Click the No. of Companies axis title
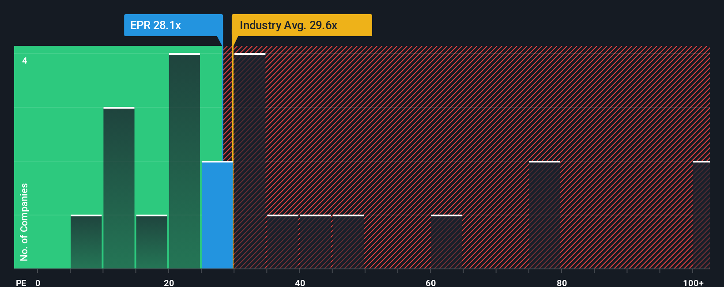This screenshot has height=287, width=724. pos(24,222)
